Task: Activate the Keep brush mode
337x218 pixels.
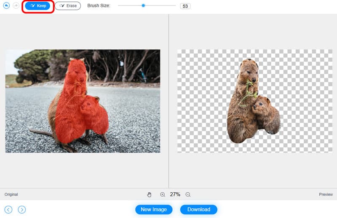Action: point(38,6)
